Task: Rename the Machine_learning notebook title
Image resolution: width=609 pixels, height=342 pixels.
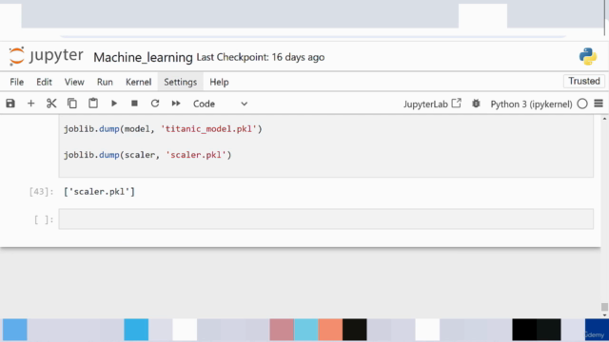Action: 143,57
